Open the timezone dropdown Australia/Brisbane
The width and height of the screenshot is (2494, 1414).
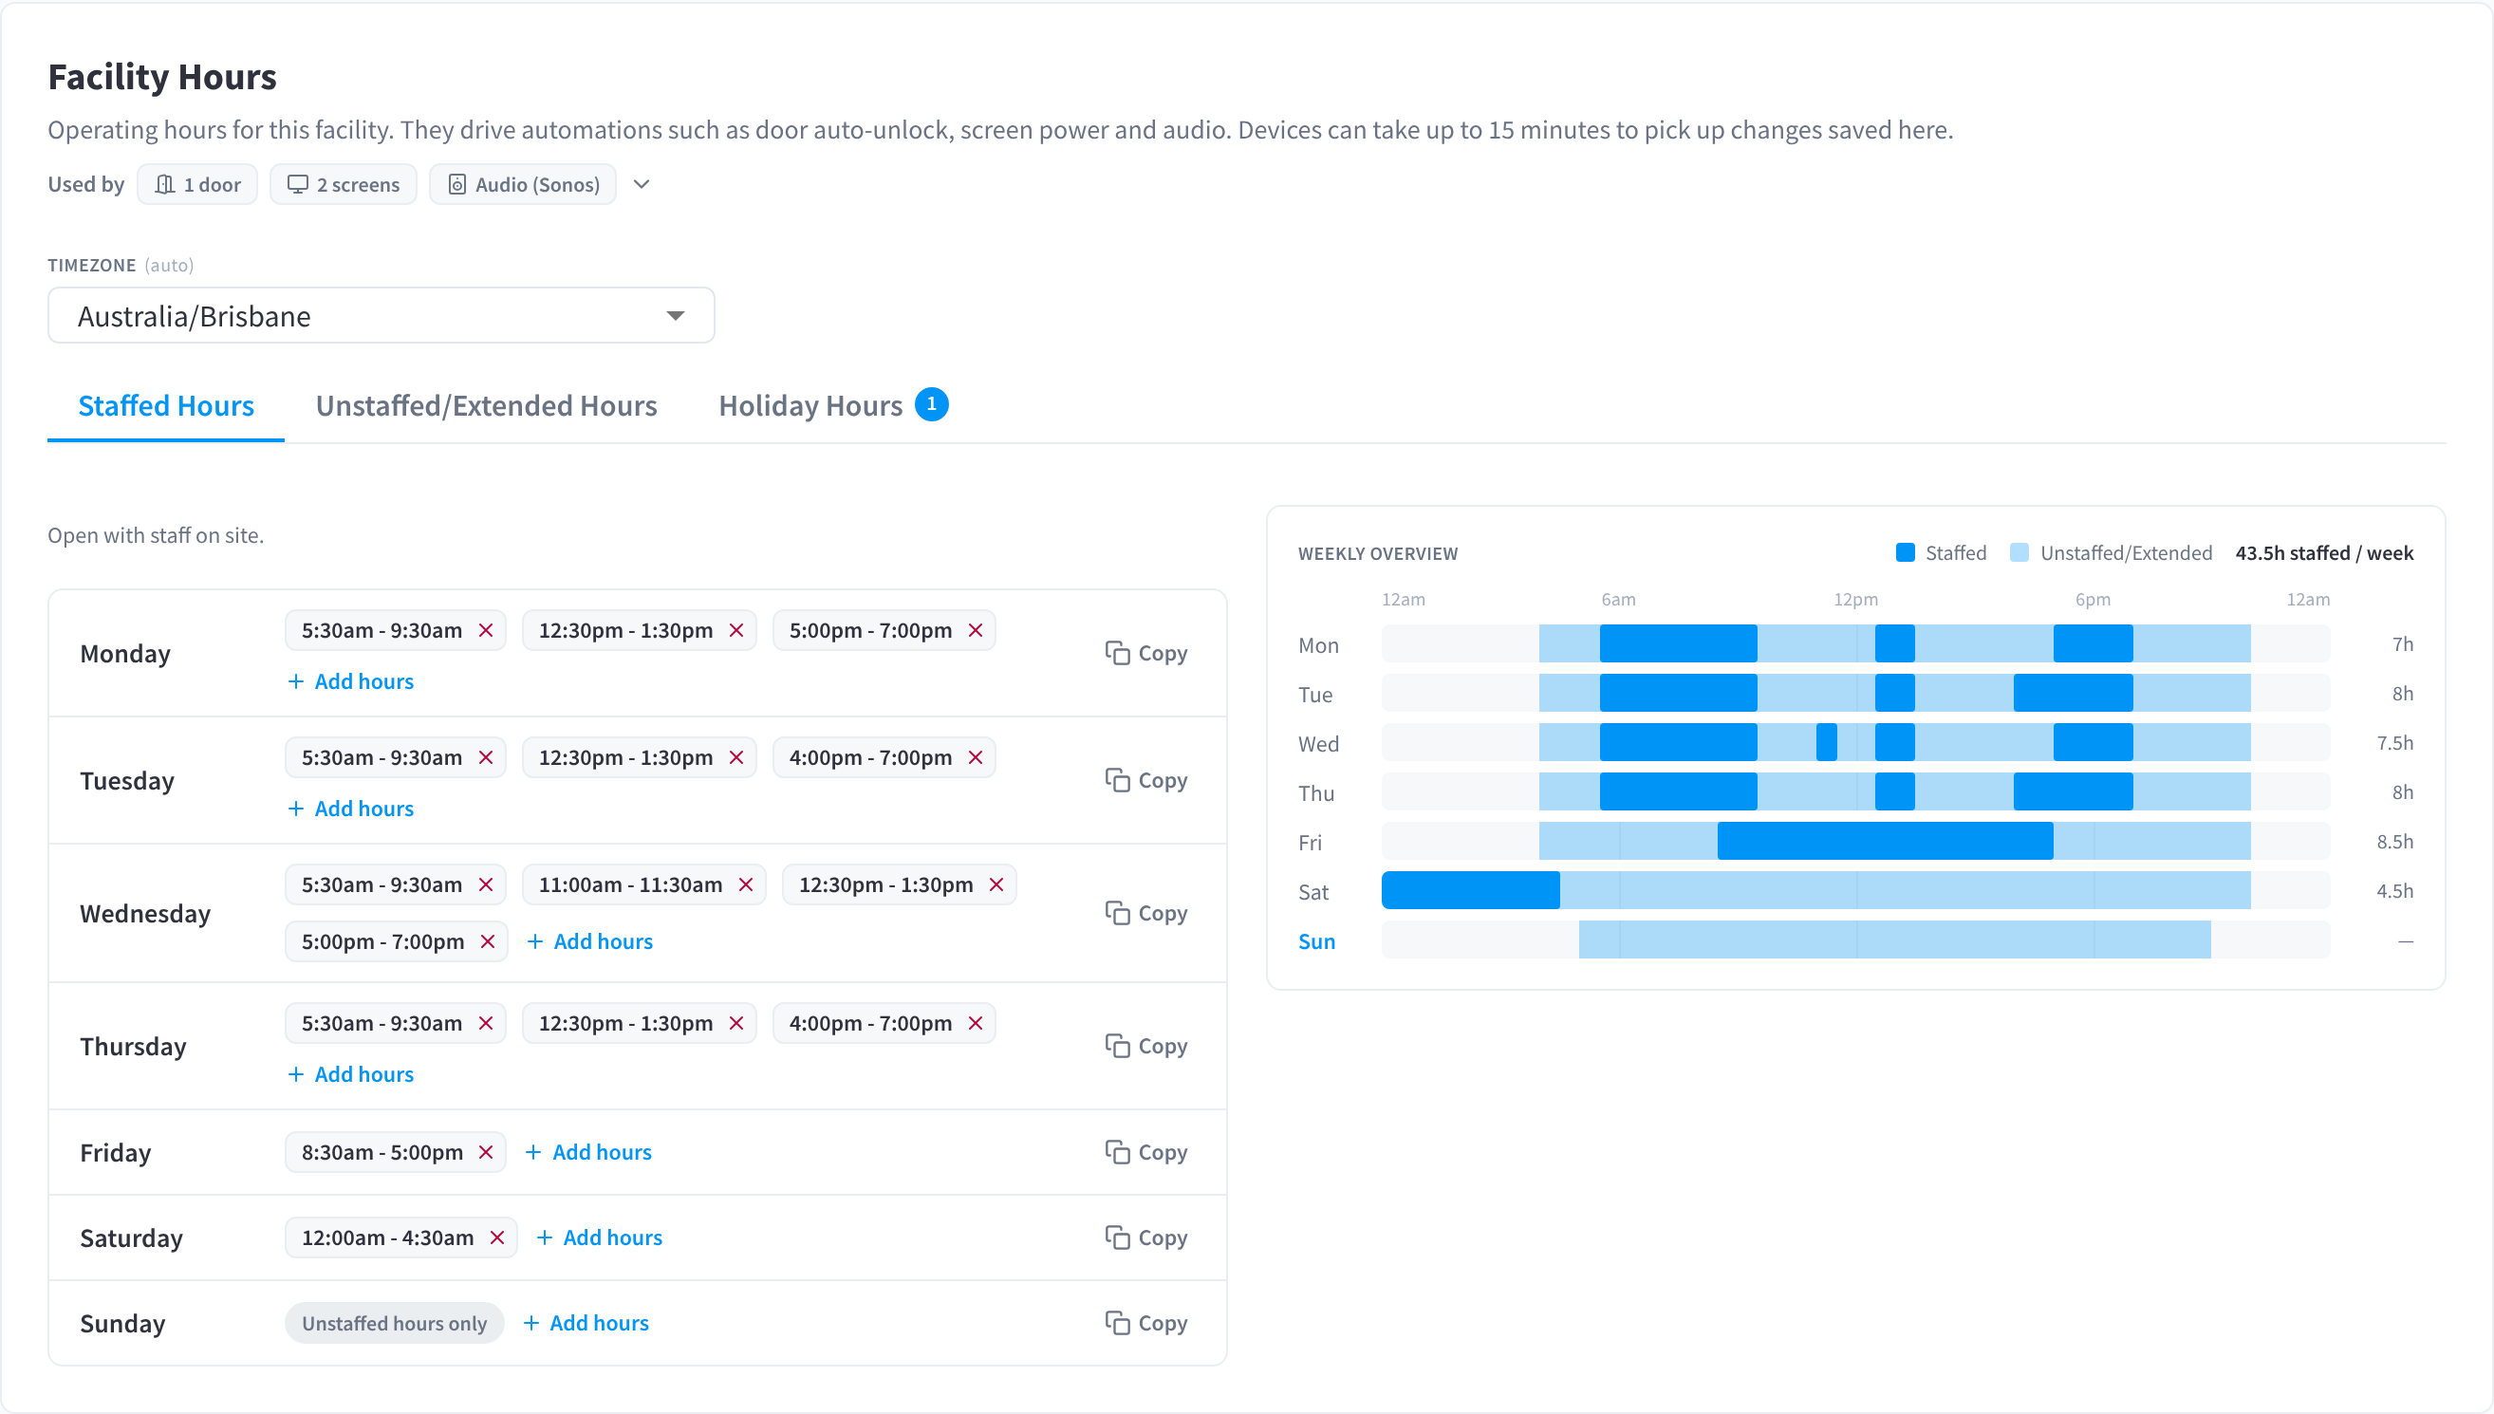pyautogui.click(x=381, y=316)
